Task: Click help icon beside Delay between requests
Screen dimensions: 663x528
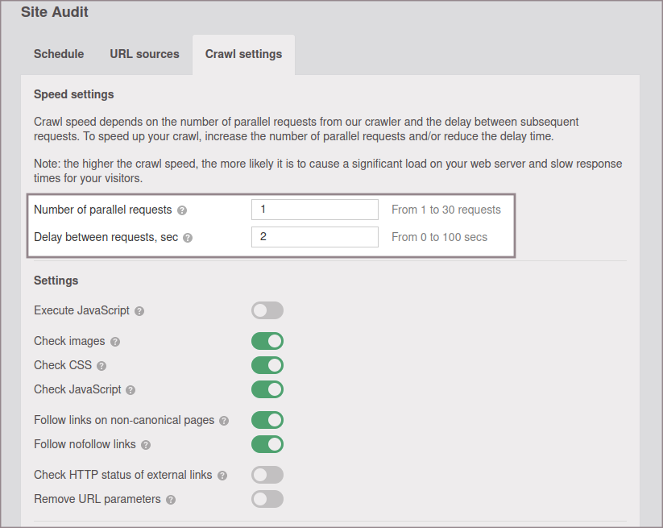Action: [188, 238]
